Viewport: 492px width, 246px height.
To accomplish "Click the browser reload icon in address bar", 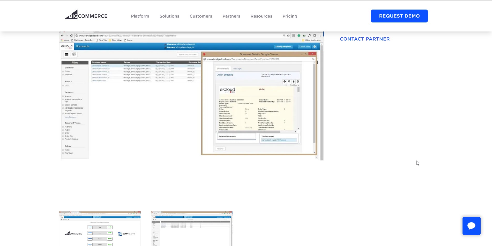I will tap(71, 35).
